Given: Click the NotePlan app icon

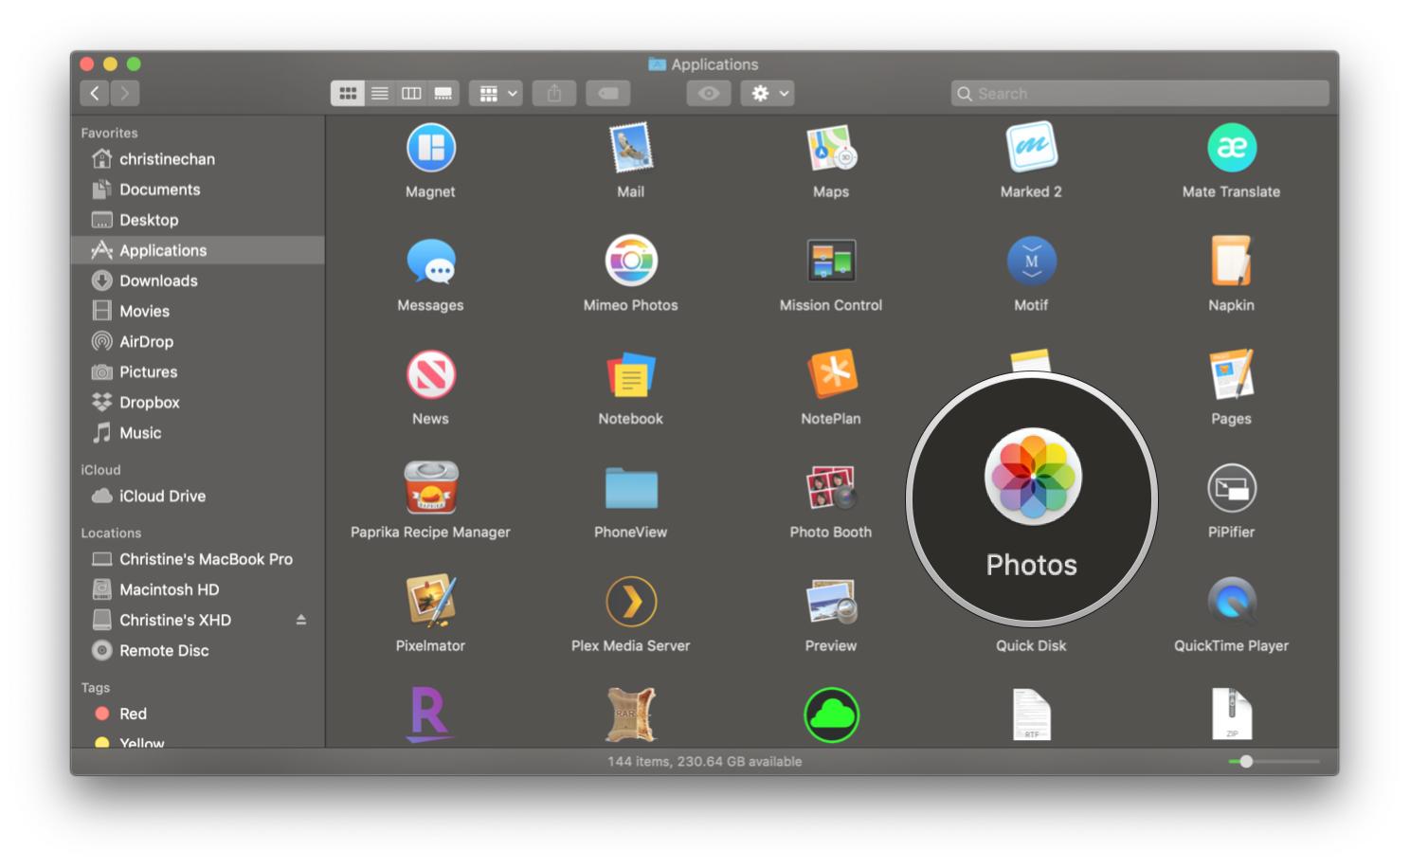Looking at the screenshot, I should (831, 373).
